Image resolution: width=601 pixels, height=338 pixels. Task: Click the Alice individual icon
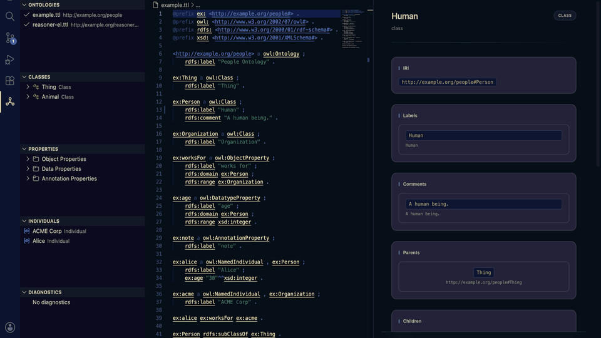coord(27,241)
